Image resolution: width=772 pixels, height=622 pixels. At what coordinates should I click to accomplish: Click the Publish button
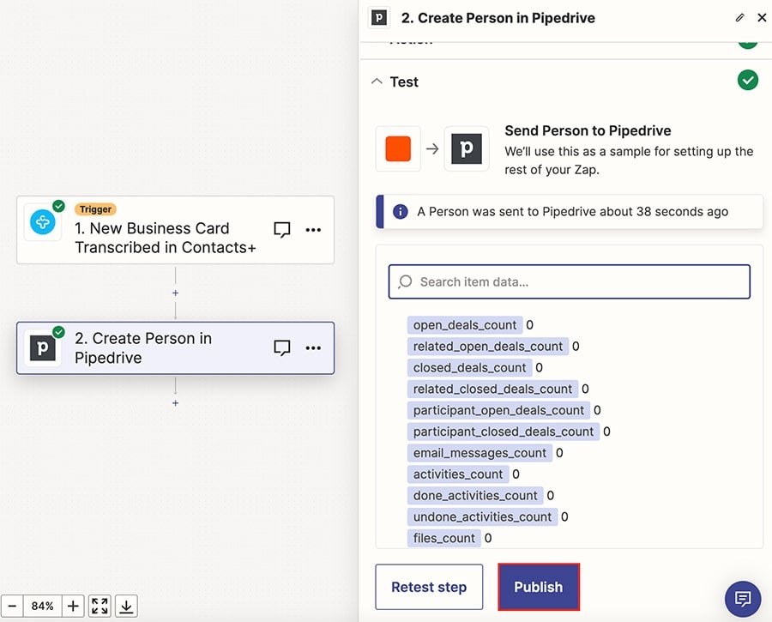click(539, 587)
